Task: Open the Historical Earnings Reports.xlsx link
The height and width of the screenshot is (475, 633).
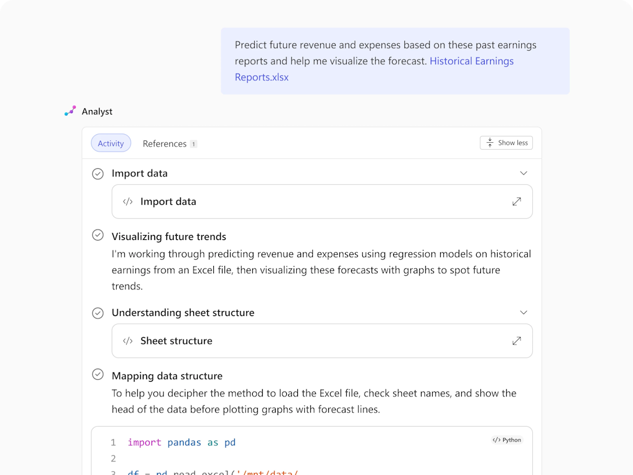Action: pos(471,61)
